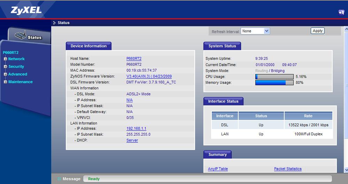The height and width of the screenshot is (184, 348).
Task: Click the scrollbar up arrow
Action: click(x=346, y=29)
